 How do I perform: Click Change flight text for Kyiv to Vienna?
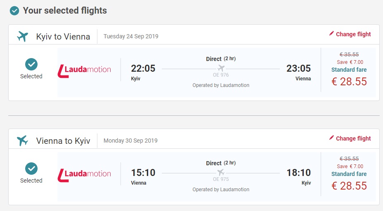pyautogui.click(x=353, y=34)
